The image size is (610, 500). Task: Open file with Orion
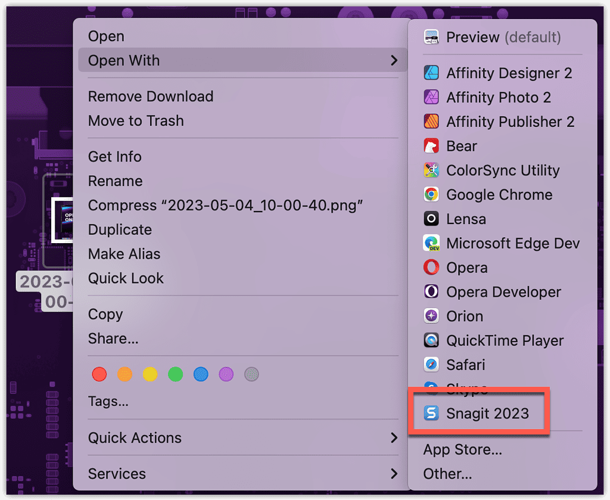click(503, 316)
